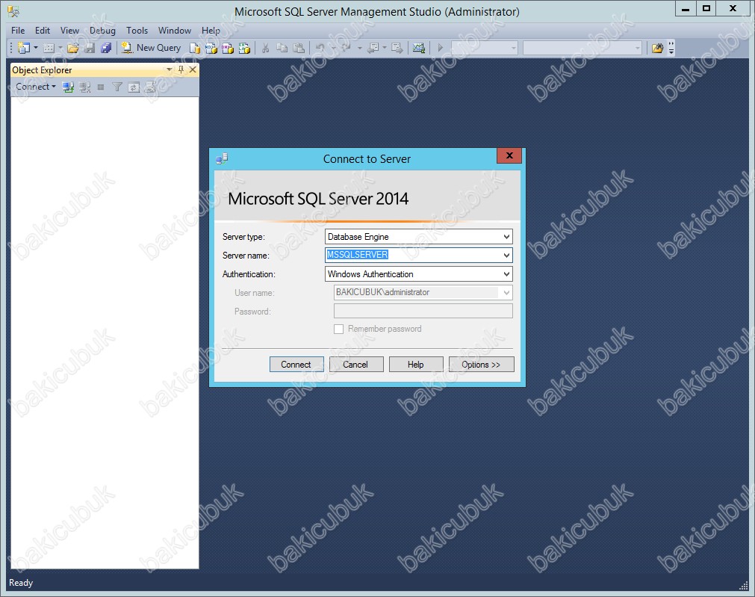Screen dimensions: 755x597
Task: Open Object Explorer window position dropdown arrow
Action: coord(169,70)
